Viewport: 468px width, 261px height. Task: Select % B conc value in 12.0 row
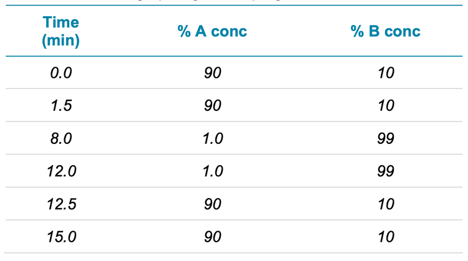[386, 171]
